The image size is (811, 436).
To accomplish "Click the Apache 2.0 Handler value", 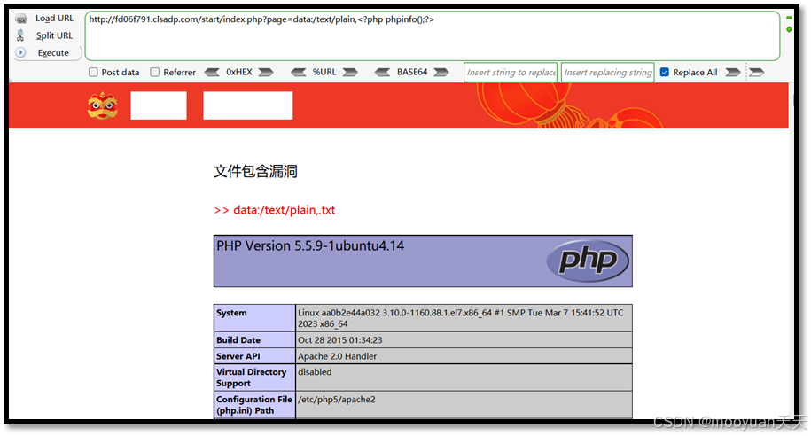I will (x=337, y=356).
